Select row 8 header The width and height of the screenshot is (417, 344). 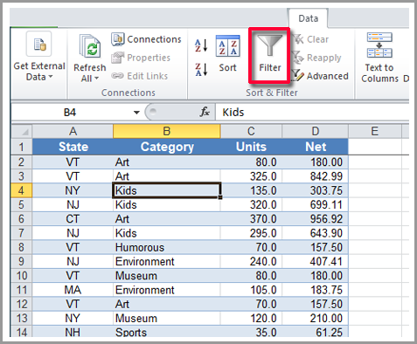pyautogui.click(x=21, y=247)
